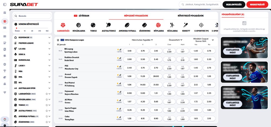Image resolution: width=271 pixels, height=127 pixels.
Task: Select the Kosárlabda basketball icon
Action: 79,25
